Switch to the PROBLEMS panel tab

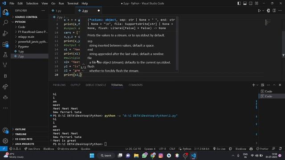[x=59, y=85]
